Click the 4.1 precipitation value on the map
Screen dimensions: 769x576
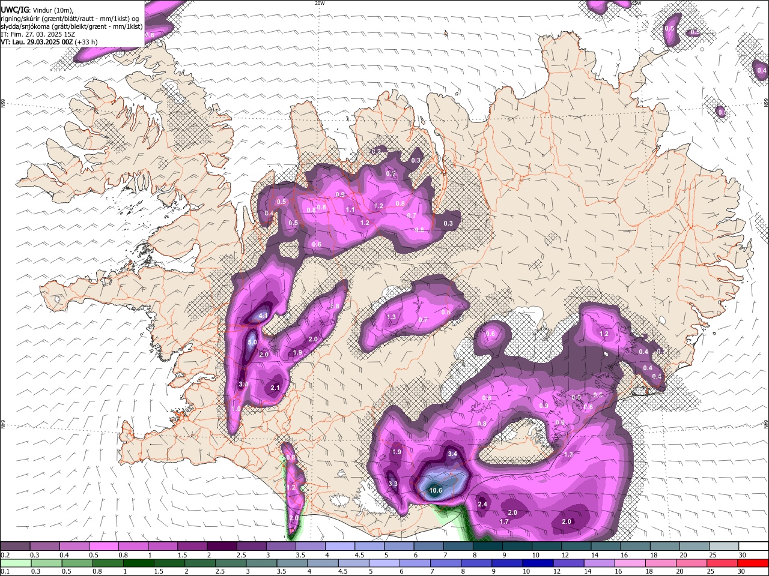263,316
